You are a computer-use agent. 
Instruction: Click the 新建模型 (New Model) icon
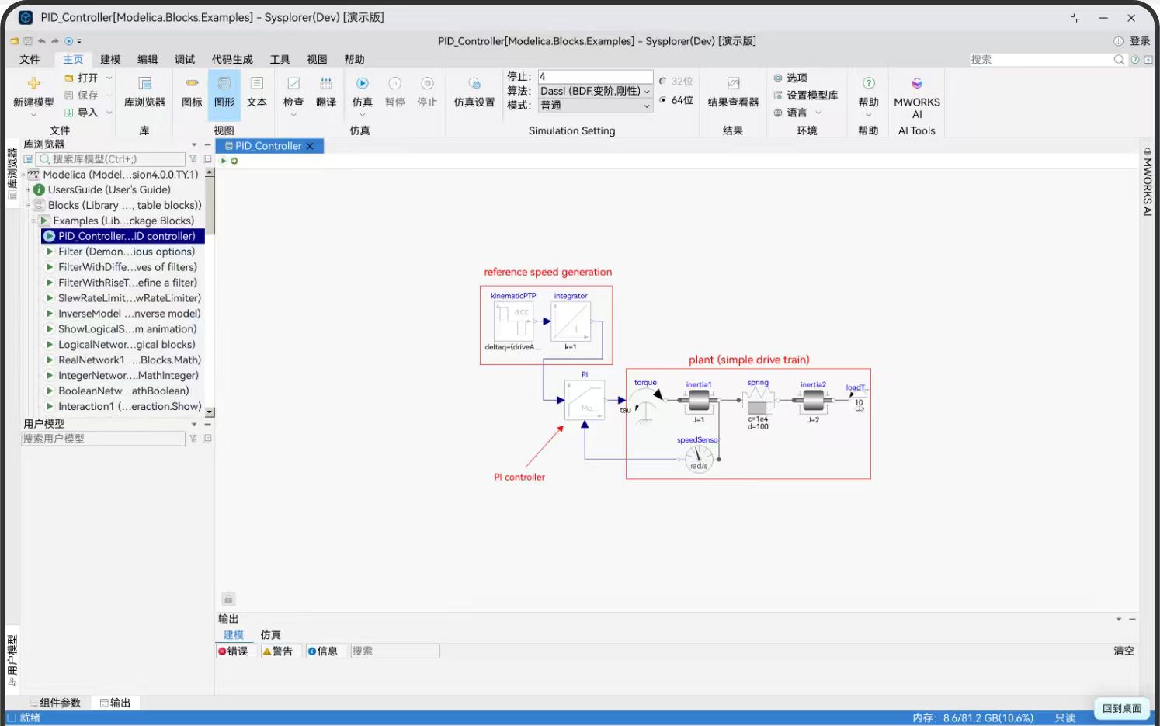[33, 83]
